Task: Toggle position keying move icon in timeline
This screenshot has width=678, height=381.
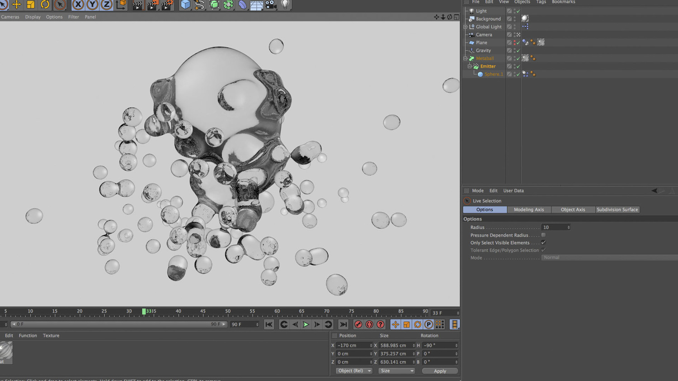Action: (395, 325)
